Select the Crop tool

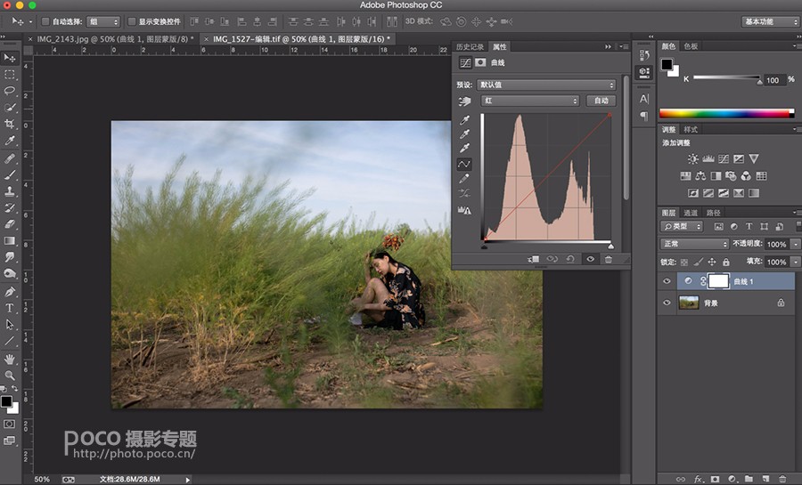click(10, 124)
